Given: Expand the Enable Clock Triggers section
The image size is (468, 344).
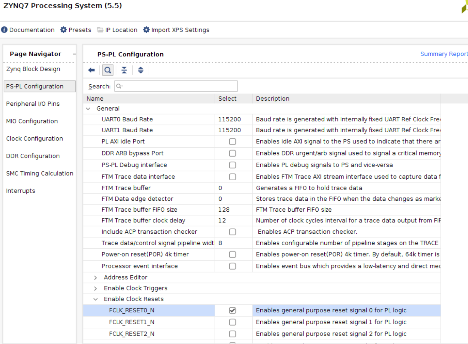Looking at the screenshot, I should (x=96, y=288).
